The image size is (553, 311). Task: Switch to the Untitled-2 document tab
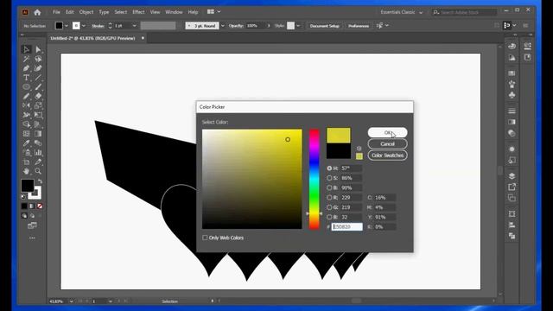[x=92, y=38]
